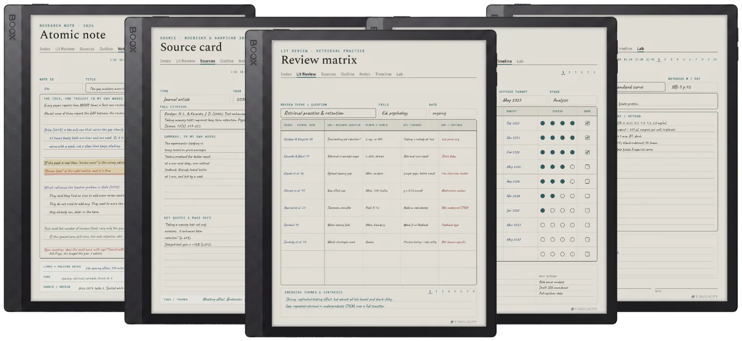Jump to page 10 on the Lab tablet

714,59
